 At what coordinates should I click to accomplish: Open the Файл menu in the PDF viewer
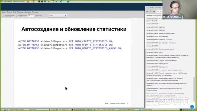click(x=3, y=12)
